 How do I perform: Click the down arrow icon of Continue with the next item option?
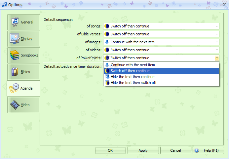[x=107, y=65]
